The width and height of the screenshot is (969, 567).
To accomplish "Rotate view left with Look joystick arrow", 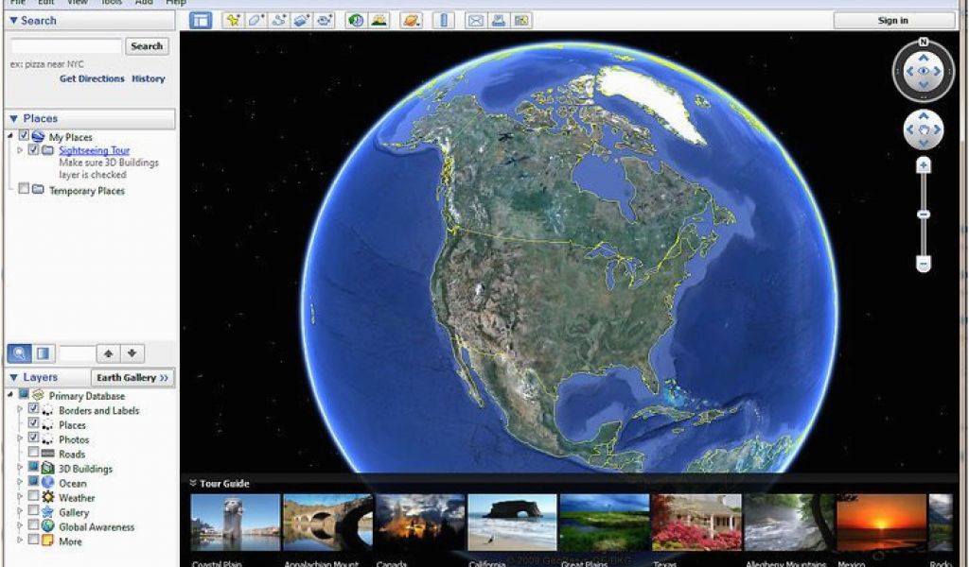I will coord(909,72).
